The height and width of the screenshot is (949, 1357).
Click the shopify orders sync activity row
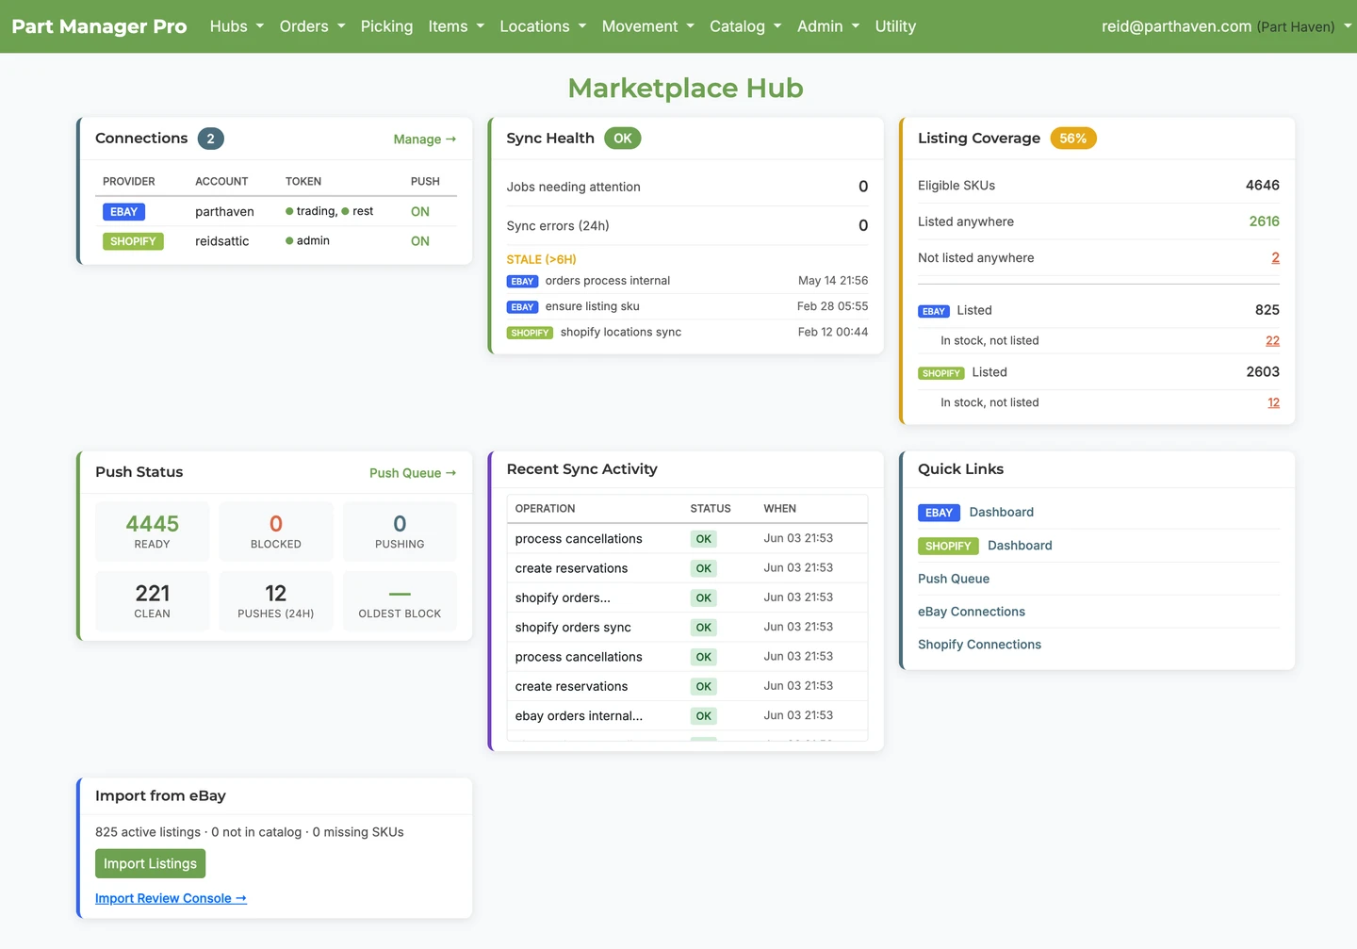(687, 628)
